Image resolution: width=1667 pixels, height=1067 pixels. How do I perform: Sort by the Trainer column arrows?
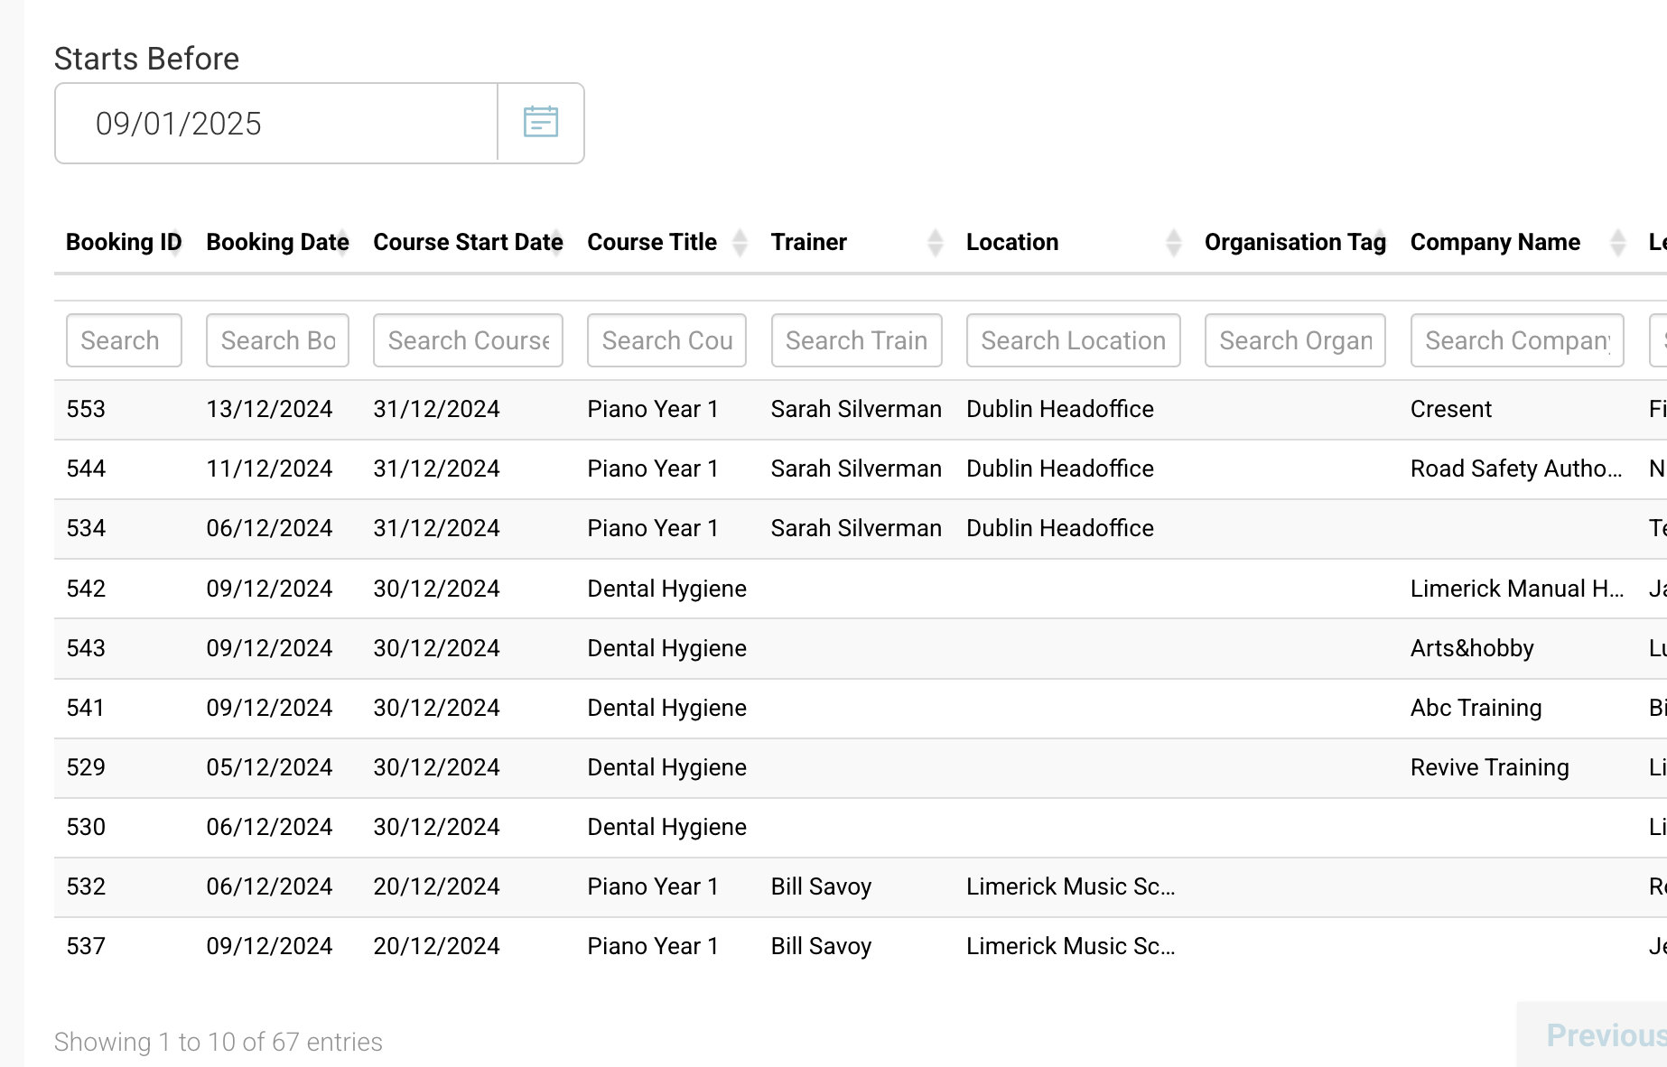935,242
